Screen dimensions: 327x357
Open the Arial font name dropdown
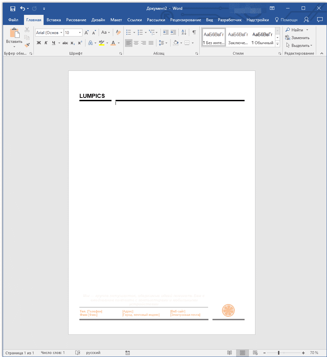61,33
